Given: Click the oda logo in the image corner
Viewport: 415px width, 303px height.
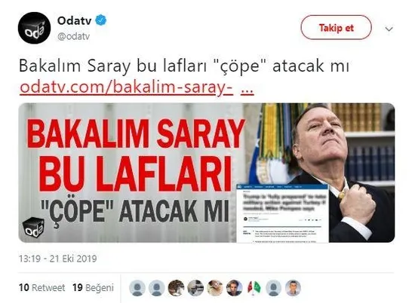Looking at the screenshot, I should pyautogui.click(x=33, y=227).
